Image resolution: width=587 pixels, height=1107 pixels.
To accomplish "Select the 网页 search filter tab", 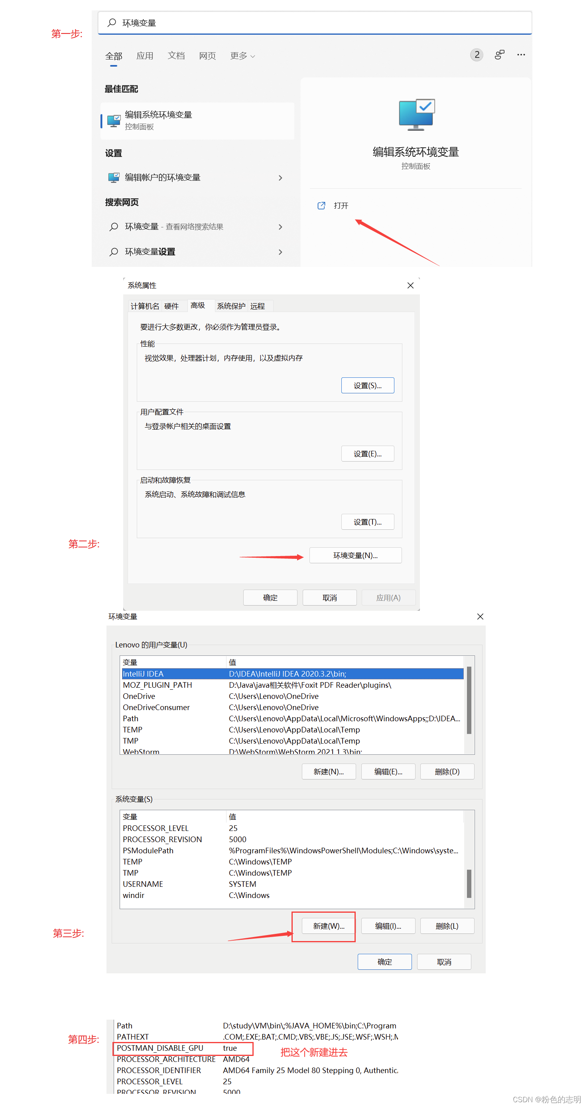I will [x=207, y=56].
